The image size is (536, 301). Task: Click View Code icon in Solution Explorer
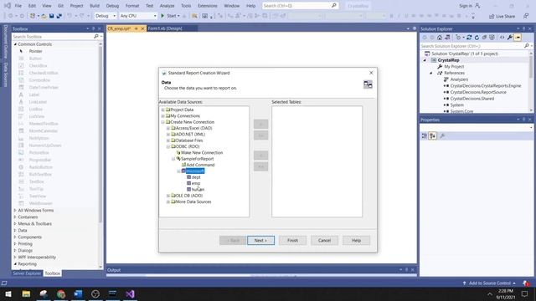502,38
